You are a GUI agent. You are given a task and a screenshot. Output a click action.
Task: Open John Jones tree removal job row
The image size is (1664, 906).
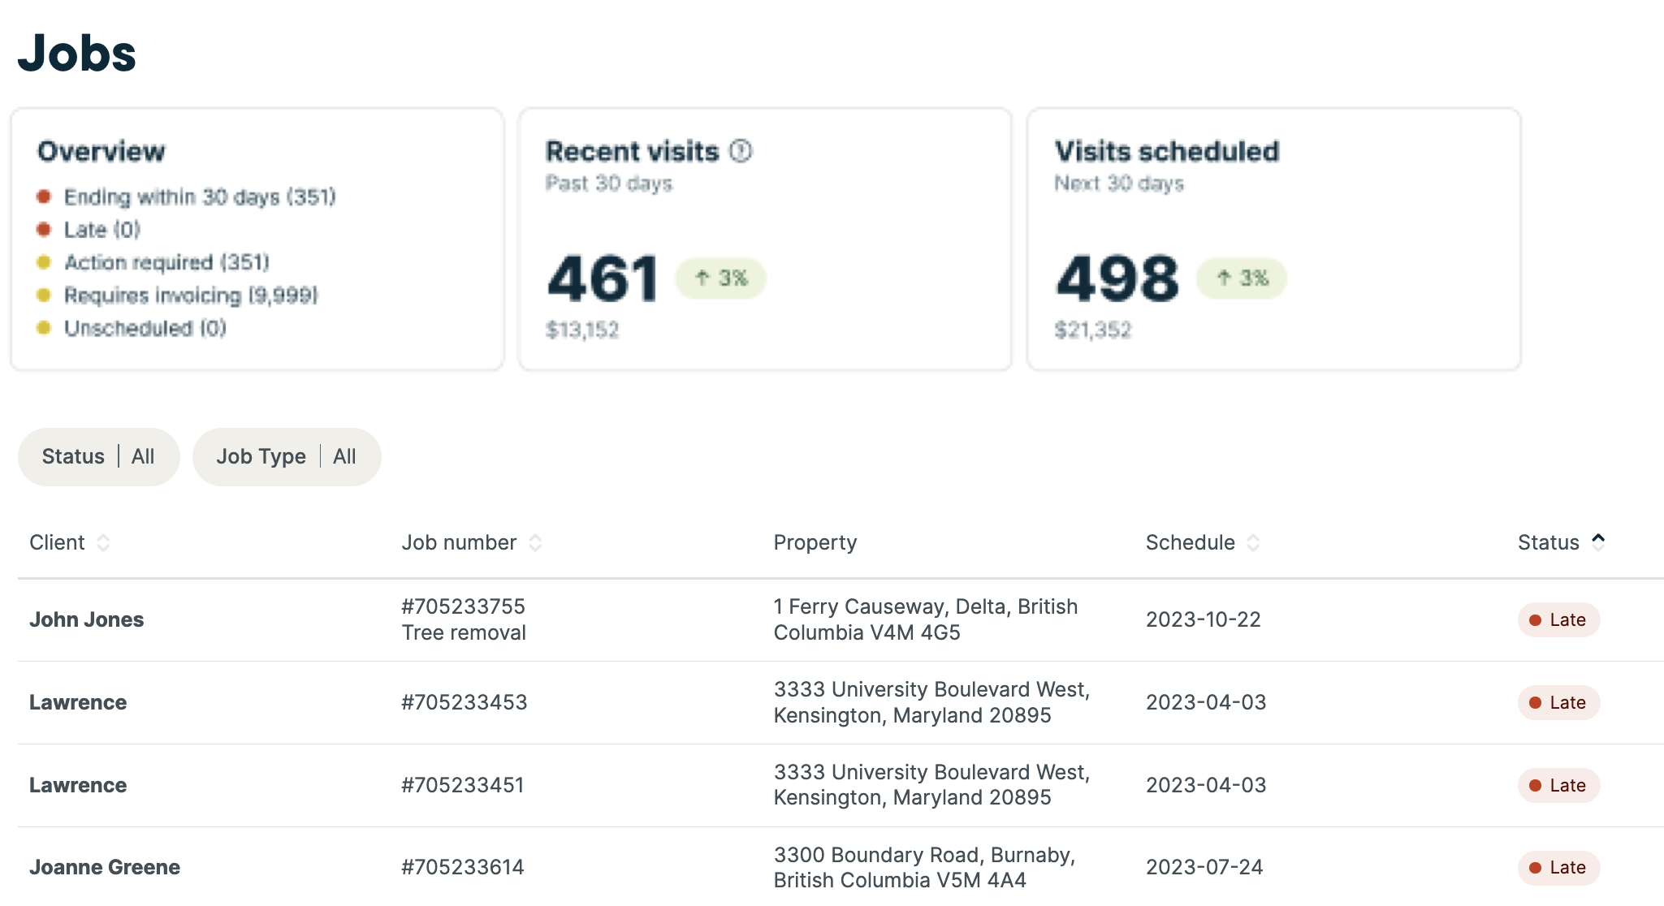point(463,620)
